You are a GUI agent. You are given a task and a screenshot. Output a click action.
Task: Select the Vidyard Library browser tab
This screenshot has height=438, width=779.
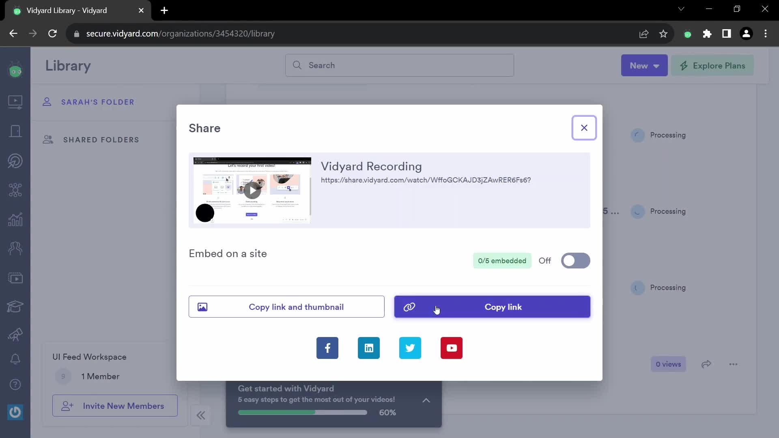point(78,11)
